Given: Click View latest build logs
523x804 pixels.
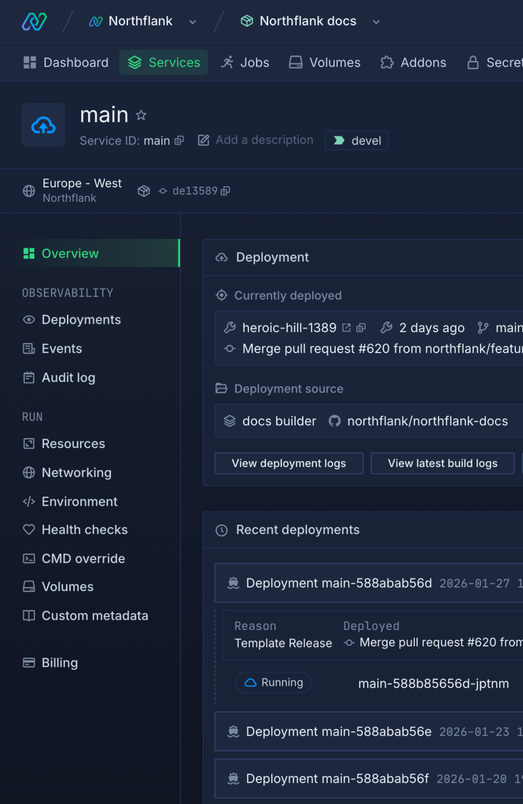Looking at the screenshot, I should (442, 463).
